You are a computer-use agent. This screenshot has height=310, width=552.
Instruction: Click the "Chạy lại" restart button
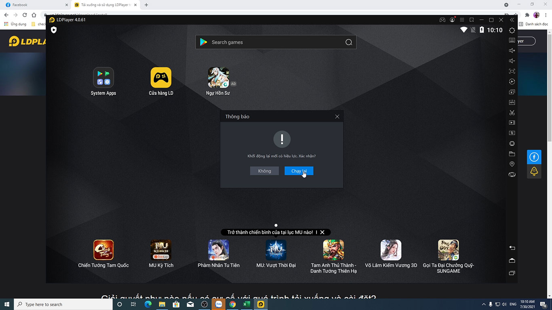pyautogui.click(x=299, y=171)
